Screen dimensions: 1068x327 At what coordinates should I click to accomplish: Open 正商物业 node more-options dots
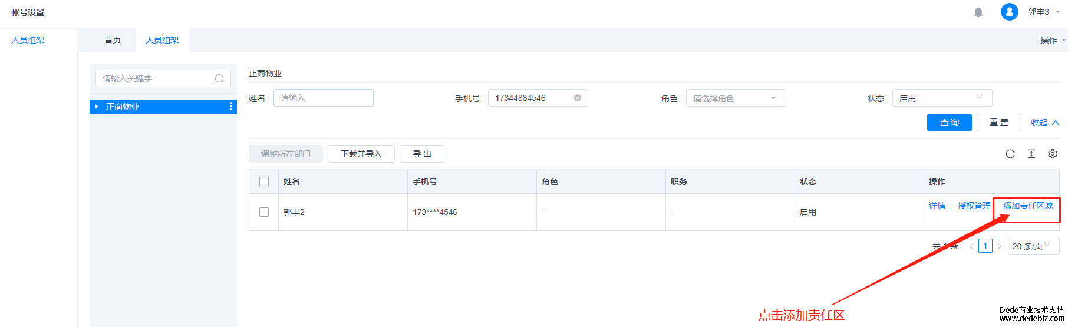click(x=230, y=107)
